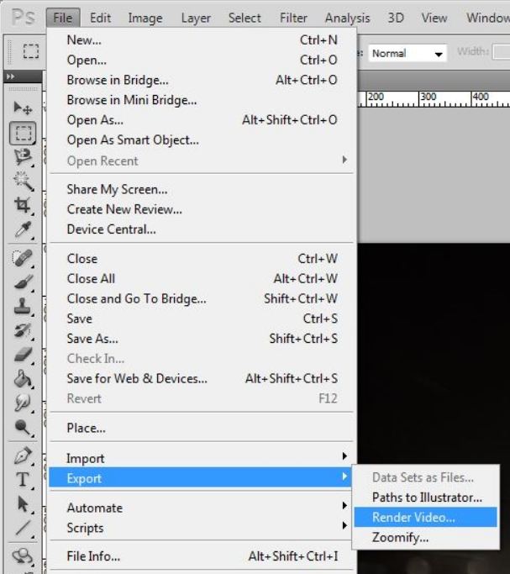Choose New... from File menu
This screenshot has height=574, width=510.
[202, 39]
